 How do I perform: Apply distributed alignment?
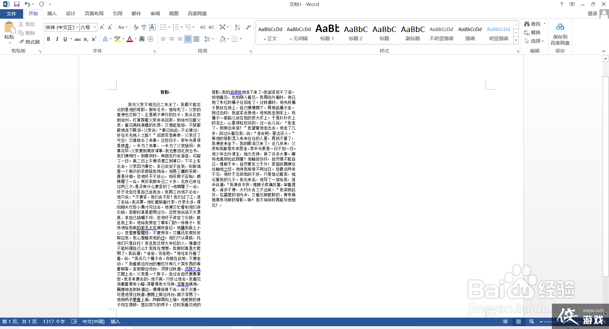pyautogui.click(x=196, y=39)
